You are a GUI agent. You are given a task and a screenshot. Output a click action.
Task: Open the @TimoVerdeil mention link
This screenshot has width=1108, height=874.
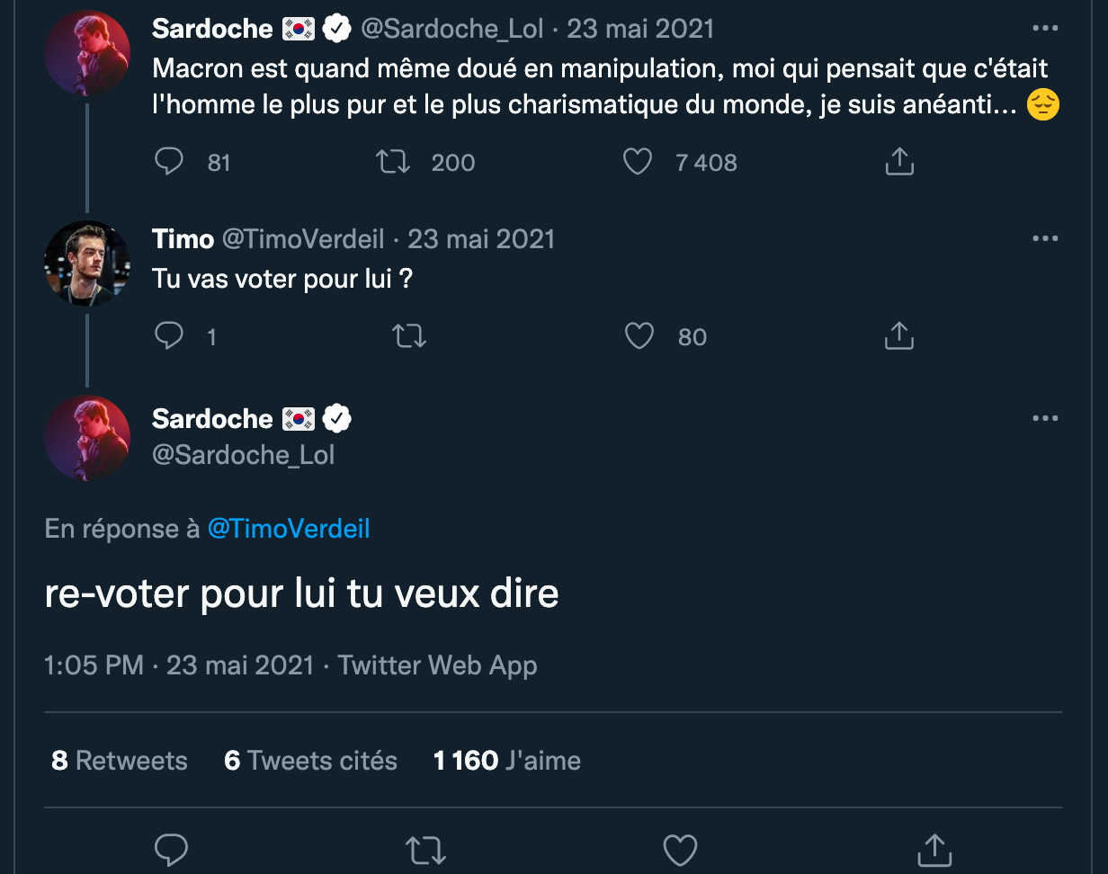(289, 529)
